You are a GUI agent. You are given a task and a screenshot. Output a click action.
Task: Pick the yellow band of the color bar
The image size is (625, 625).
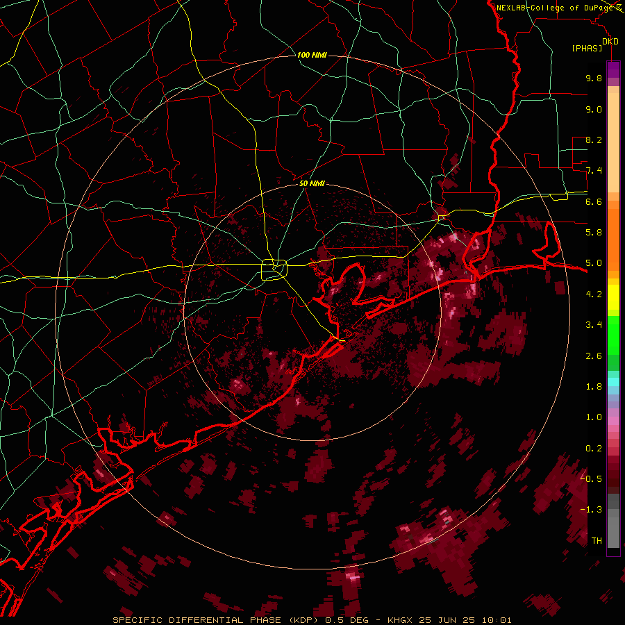[613, 297]
